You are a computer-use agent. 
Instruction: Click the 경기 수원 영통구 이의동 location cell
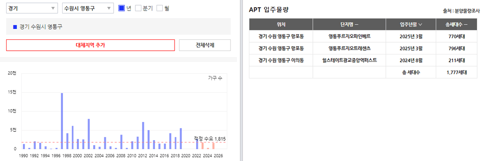point(281,60)
